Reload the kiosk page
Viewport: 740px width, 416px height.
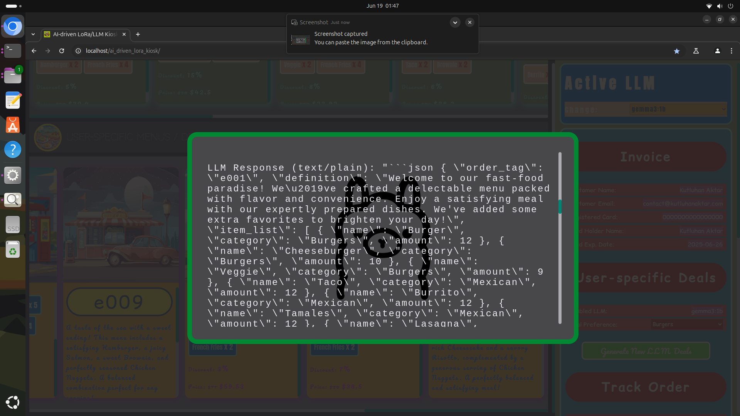pyautogui.click(x=62, y=51)
